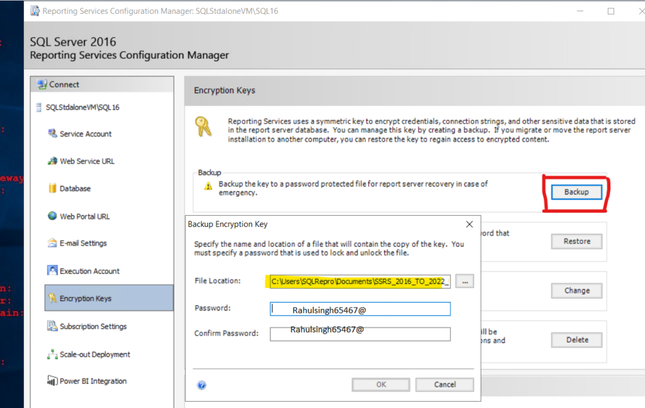Click the Backup button
Viewport: 645px width, 408px height.
576,192
